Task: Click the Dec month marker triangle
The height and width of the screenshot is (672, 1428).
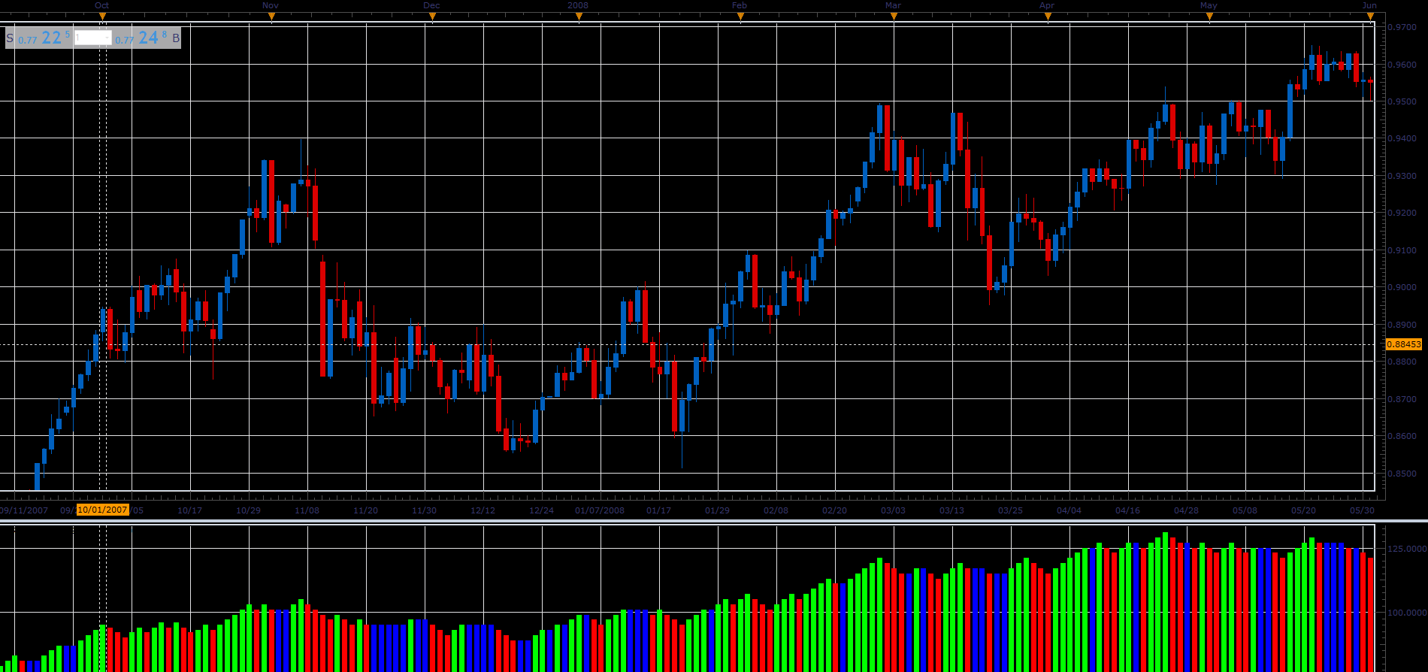Action: 432,17
